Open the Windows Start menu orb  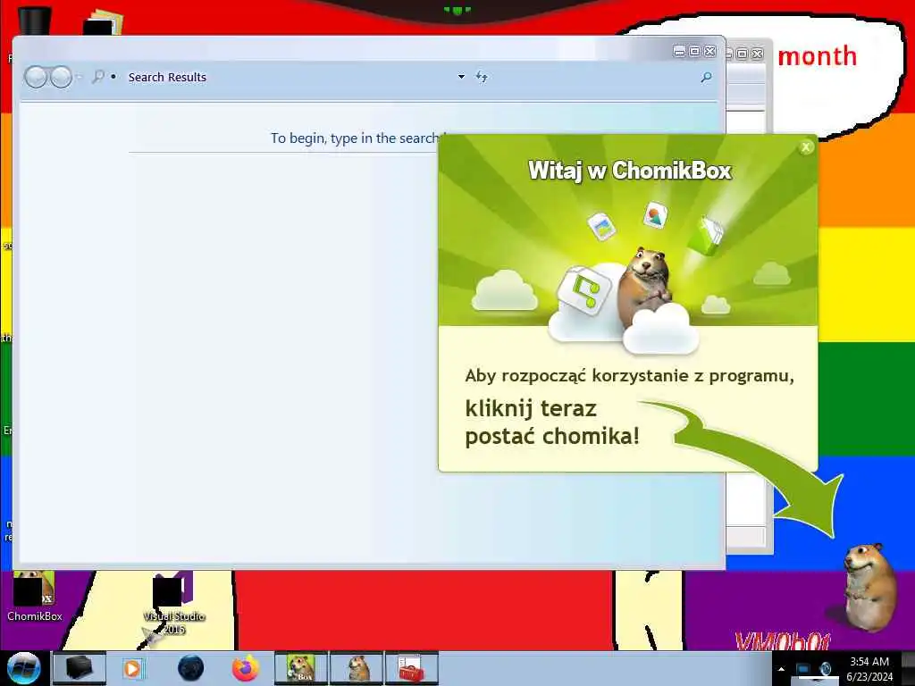24,668
